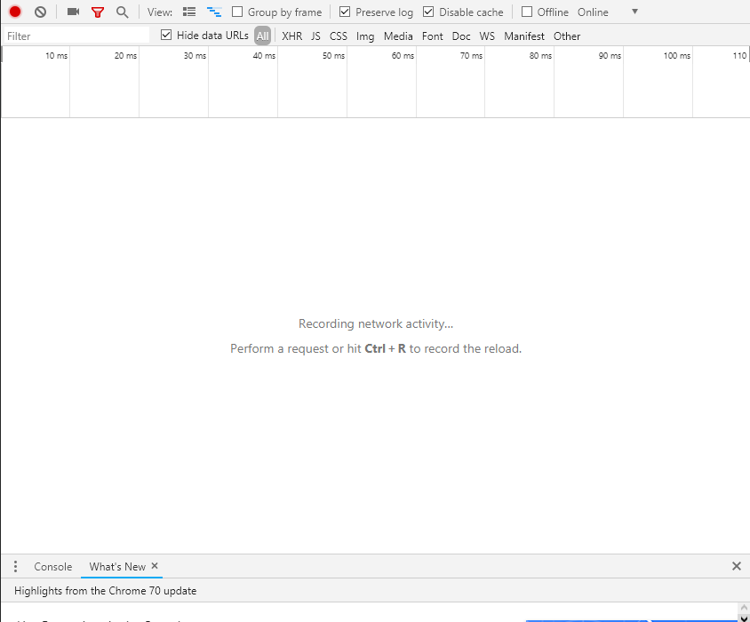Filter requests by WS
Viewport: 750px width, 622px height.
[487, 36]
